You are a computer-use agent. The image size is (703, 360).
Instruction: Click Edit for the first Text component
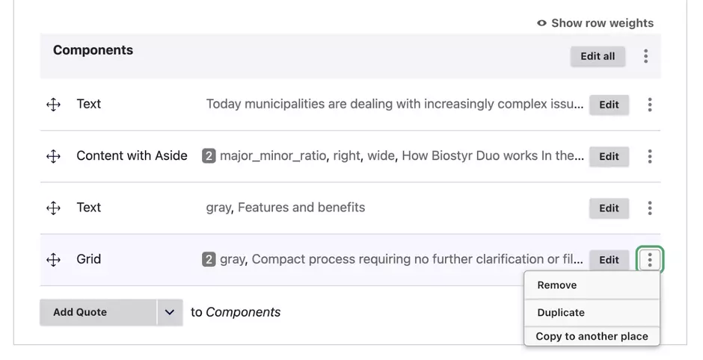[x=609, y=105]
